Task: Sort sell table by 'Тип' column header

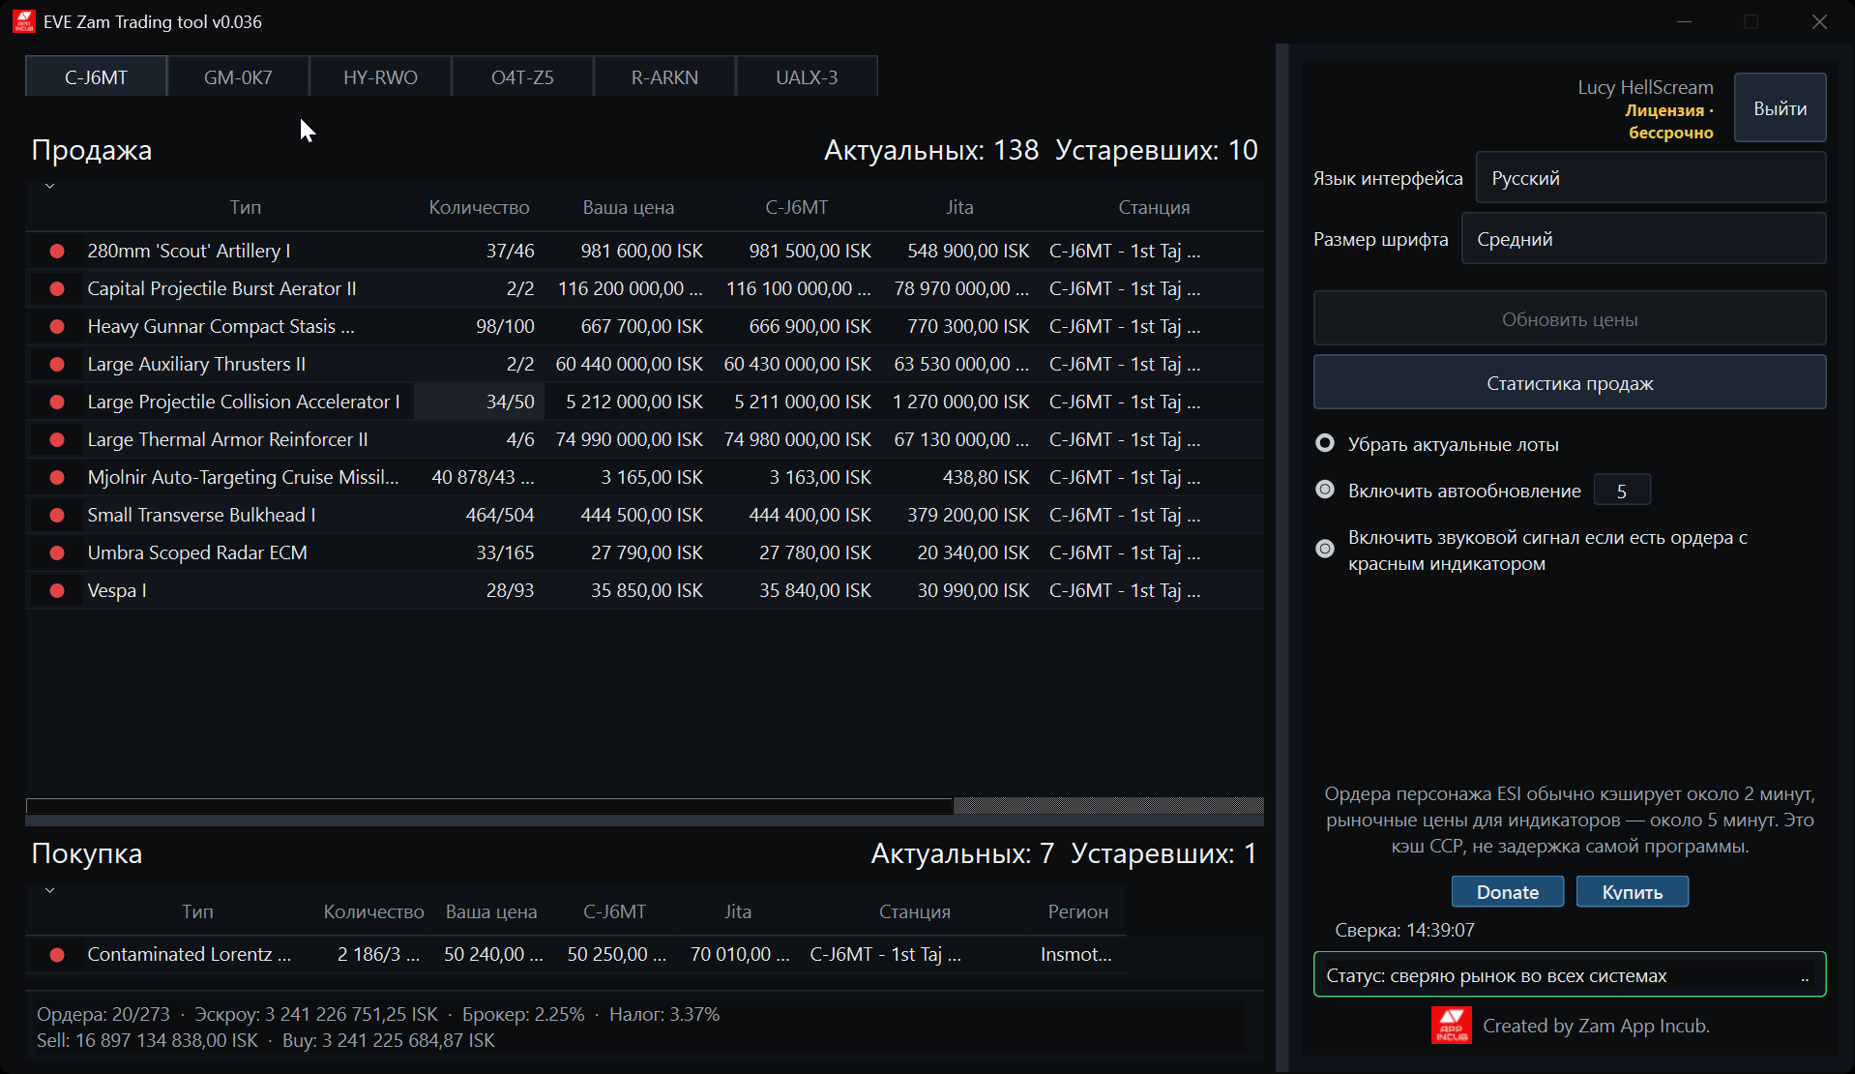Action: [x=246, y=207]
